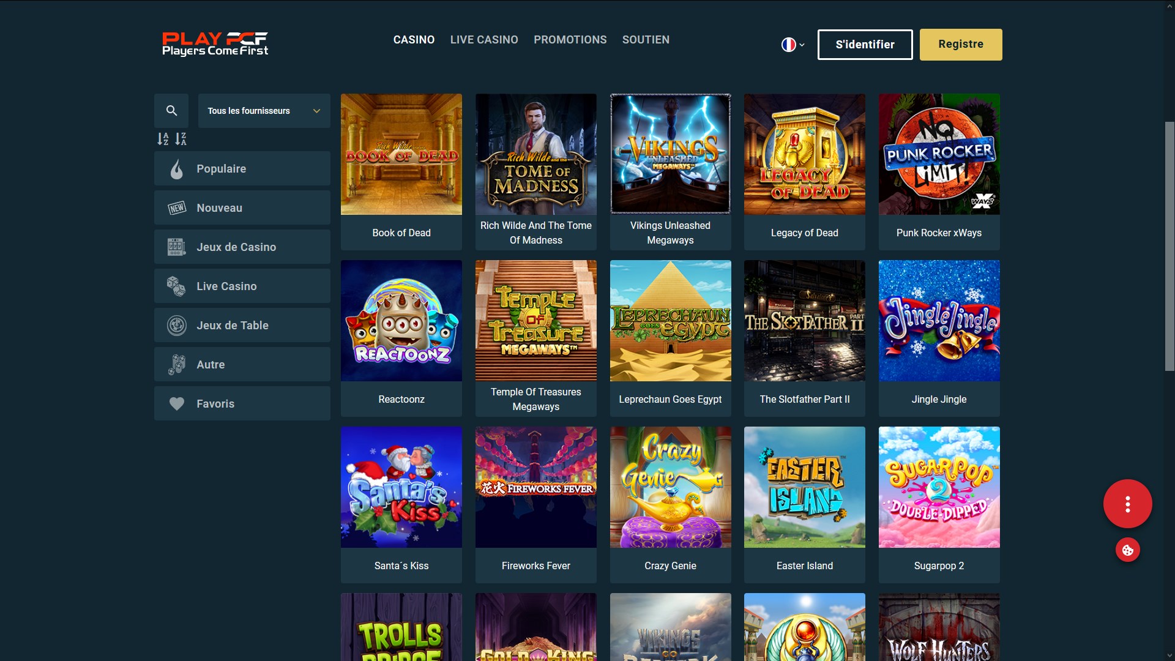Open the Reactoonz game thumbnail
This screenshot has width=1175, height=661.
(x=401, y=321)
